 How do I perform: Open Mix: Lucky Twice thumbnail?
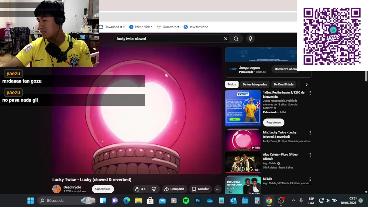point(243,141)
